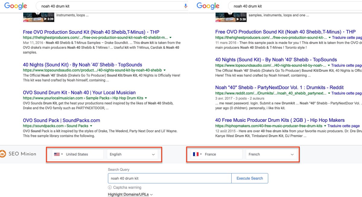Click the United States flag icon
The height and width of the screenshot is (197, 362).
(57, 154)
